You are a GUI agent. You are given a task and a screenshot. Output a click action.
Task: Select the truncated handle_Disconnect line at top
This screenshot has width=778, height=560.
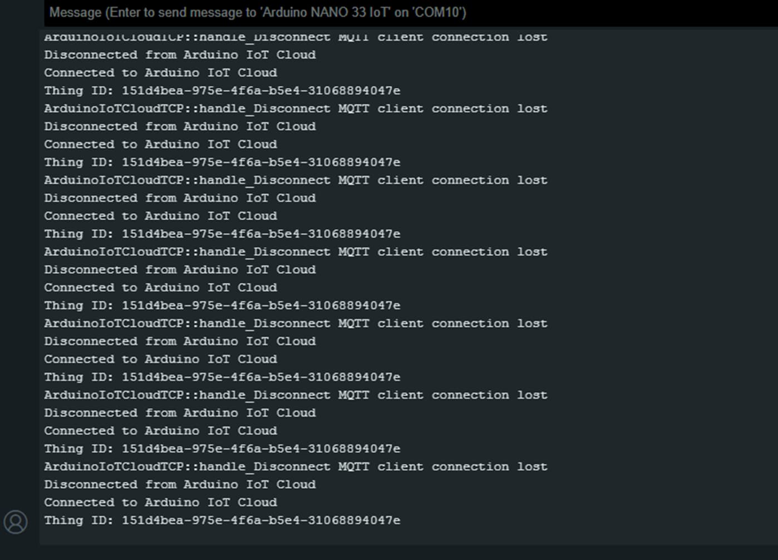tap(295, 37)
